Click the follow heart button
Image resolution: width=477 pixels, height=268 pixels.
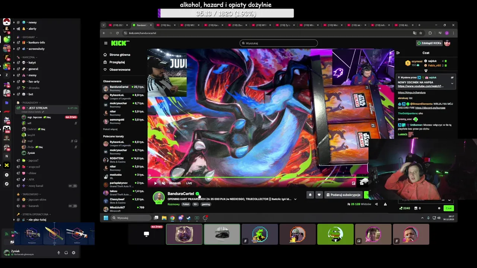[x=319, y=195]
